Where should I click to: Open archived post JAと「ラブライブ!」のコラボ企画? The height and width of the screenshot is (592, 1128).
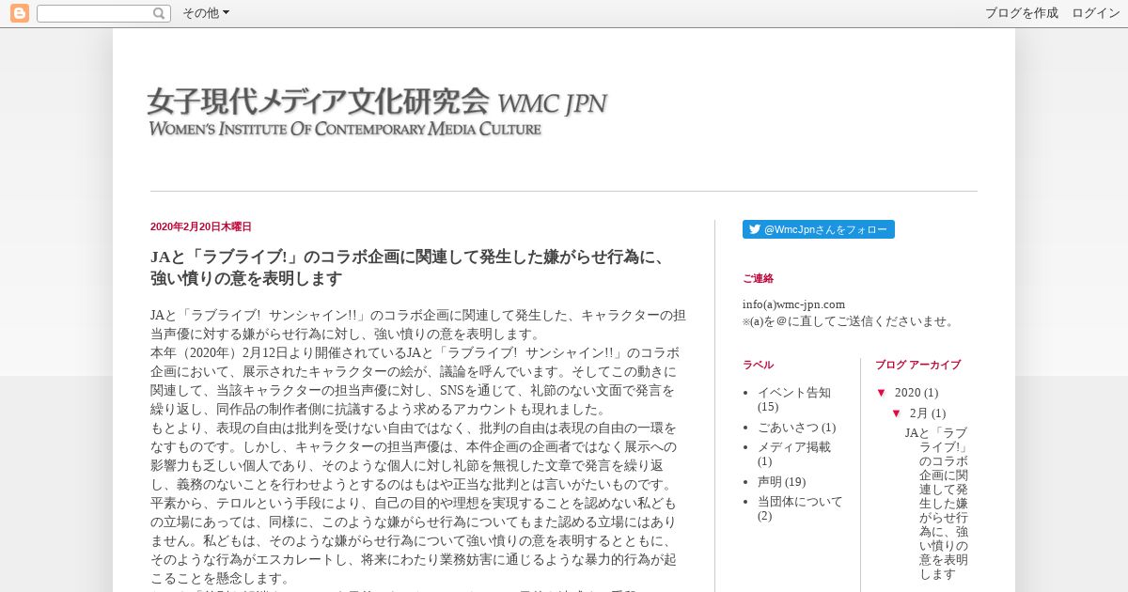[937, 503]
